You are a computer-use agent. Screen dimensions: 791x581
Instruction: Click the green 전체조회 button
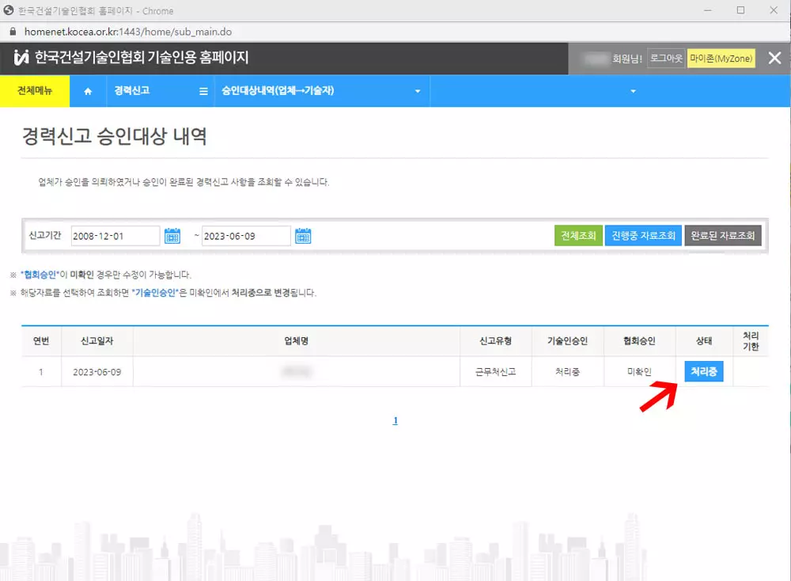click(578, 235)
